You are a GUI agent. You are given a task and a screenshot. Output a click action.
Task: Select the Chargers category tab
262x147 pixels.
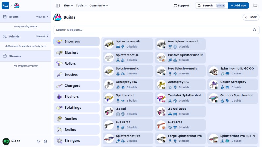point(77,86)
